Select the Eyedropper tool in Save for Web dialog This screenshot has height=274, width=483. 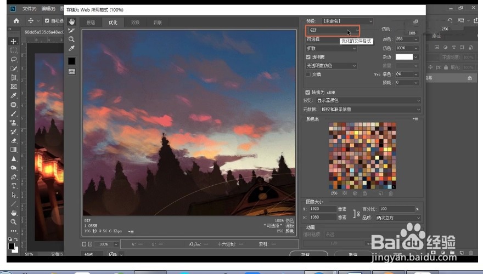(x=71, y=48)
